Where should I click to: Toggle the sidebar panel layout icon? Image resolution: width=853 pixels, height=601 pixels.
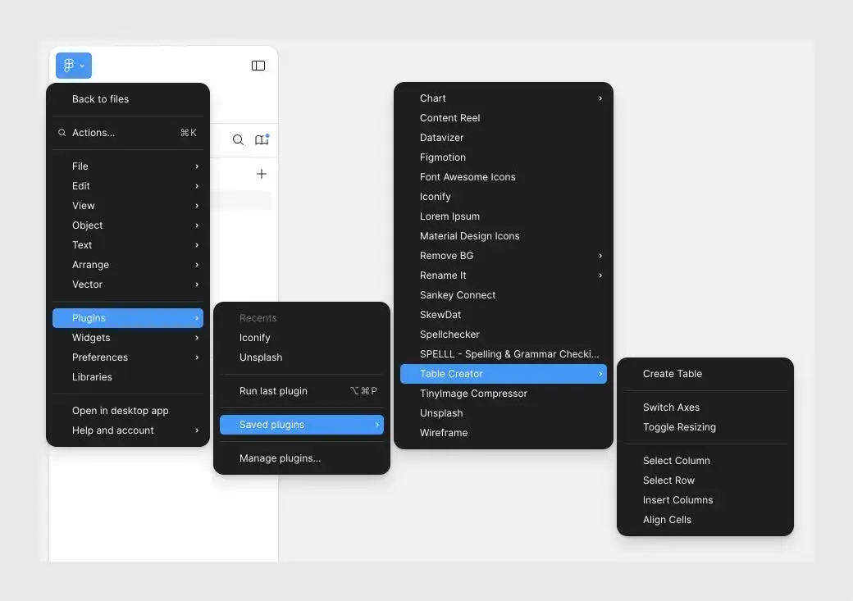pyautogui.click(x=258, y=66)
